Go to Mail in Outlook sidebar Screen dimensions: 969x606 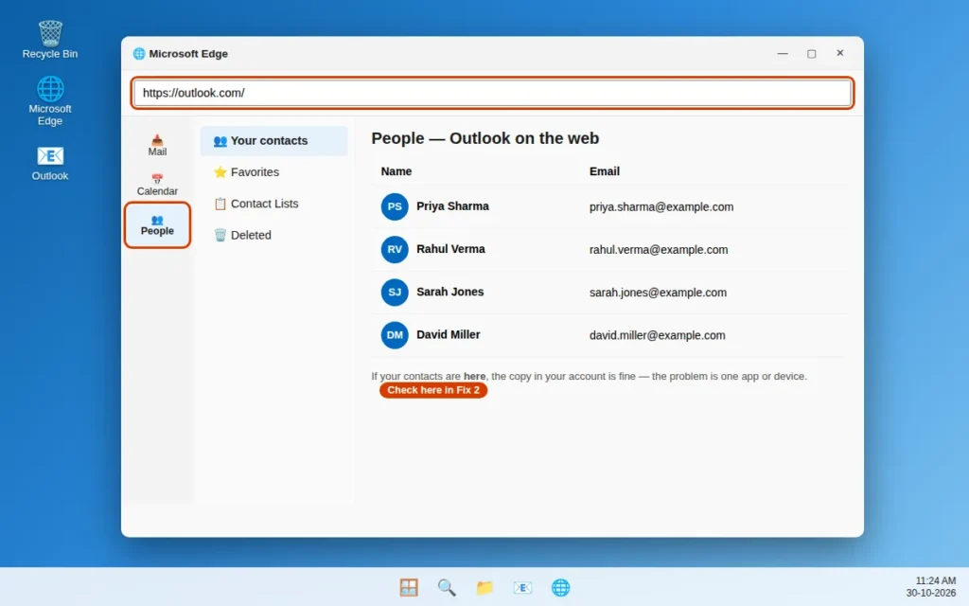[x=157, y=145]
